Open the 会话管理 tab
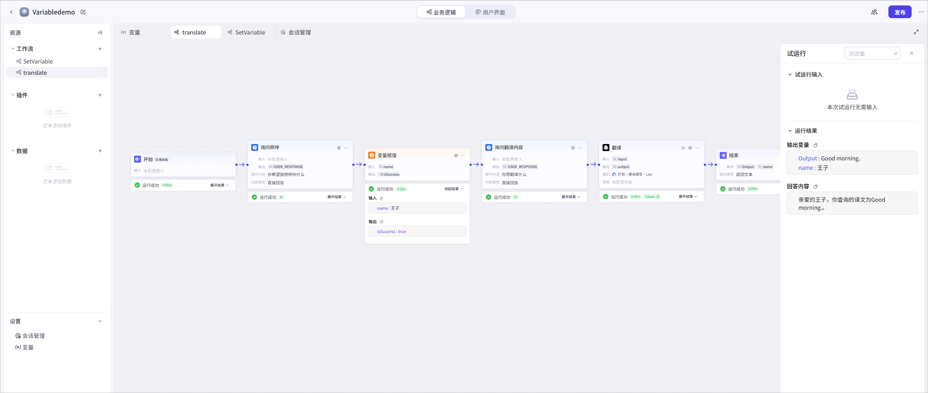 pyautogui.click(x=296, y=32)
